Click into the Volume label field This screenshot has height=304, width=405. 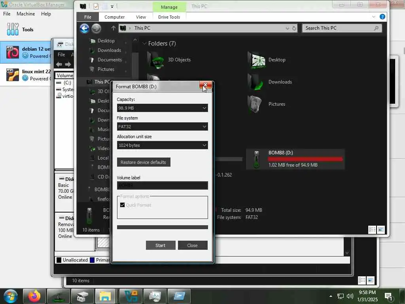click(x=162, y=185)
